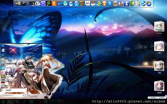Open the orange headphones face dock icon
The height and width of the screenshot is (104, 167).
(x=104, y=3)
